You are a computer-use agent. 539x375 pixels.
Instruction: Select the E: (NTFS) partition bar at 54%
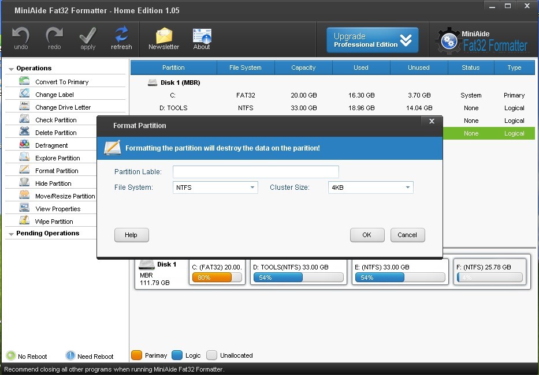pos(400,277)
